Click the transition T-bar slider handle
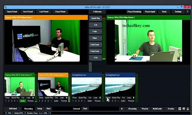 click(x=90, y=67)
